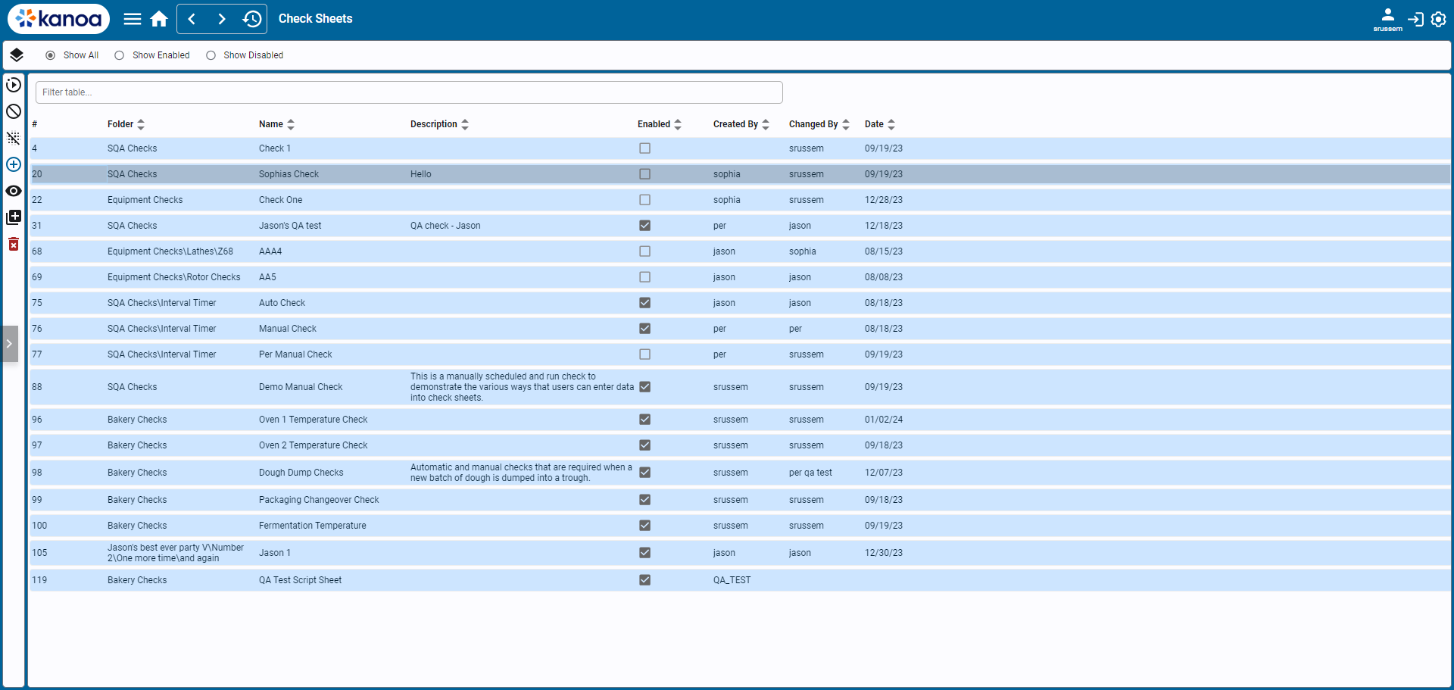Viewport: 1454px width, 690px height.
Task: Click the deselect icon in the sidebar
Action: click(14, 138)
